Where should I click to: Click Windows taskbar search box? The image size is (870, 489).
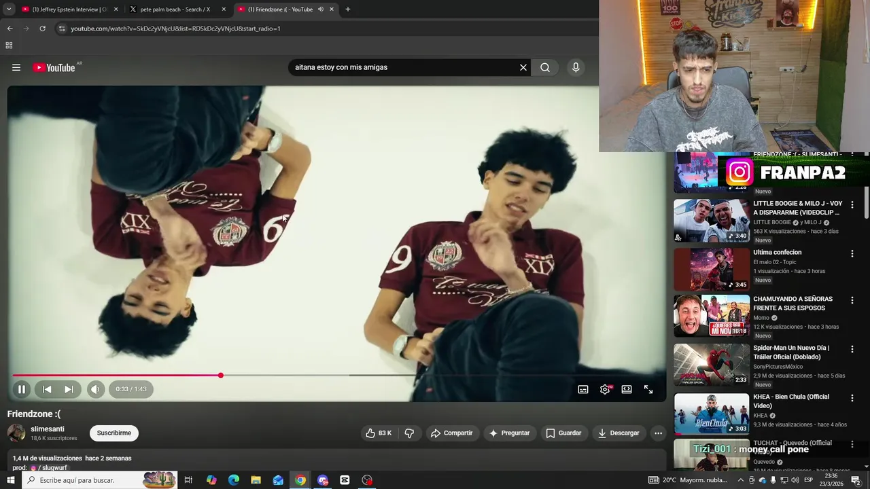[100, 480]
